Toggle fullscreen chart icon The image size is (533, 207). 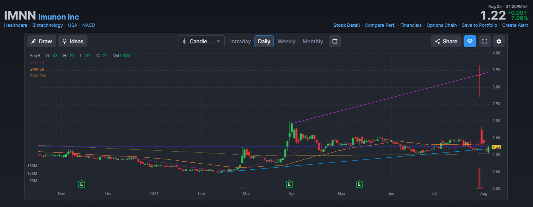click(485, 41)
